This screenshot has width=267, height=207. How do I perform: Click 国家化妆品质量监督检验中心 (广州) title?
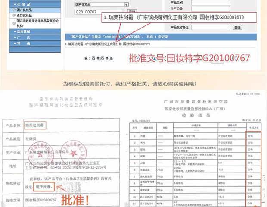[195, 109]
